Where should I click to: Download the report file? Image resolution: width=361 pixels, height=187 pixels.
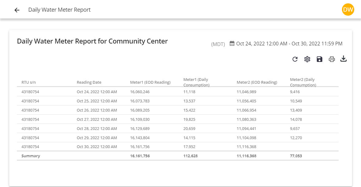click(344, 59)
